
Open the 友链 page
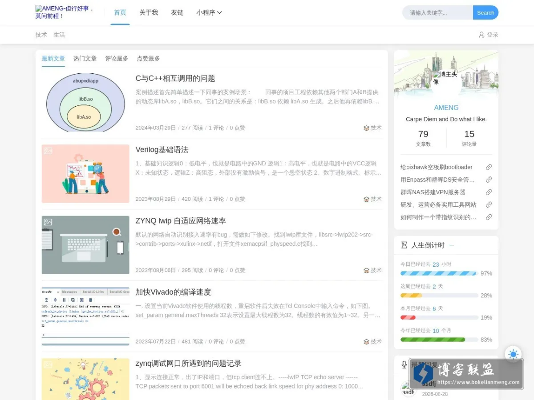point(177,12)
